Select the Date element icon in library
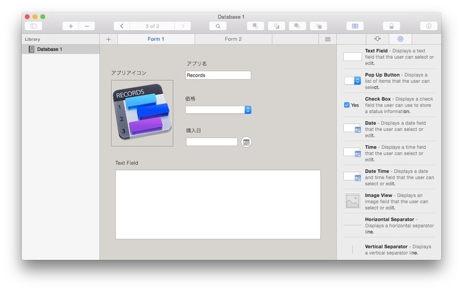This screenshot has width=463, height=291. (x=353, y=128)
